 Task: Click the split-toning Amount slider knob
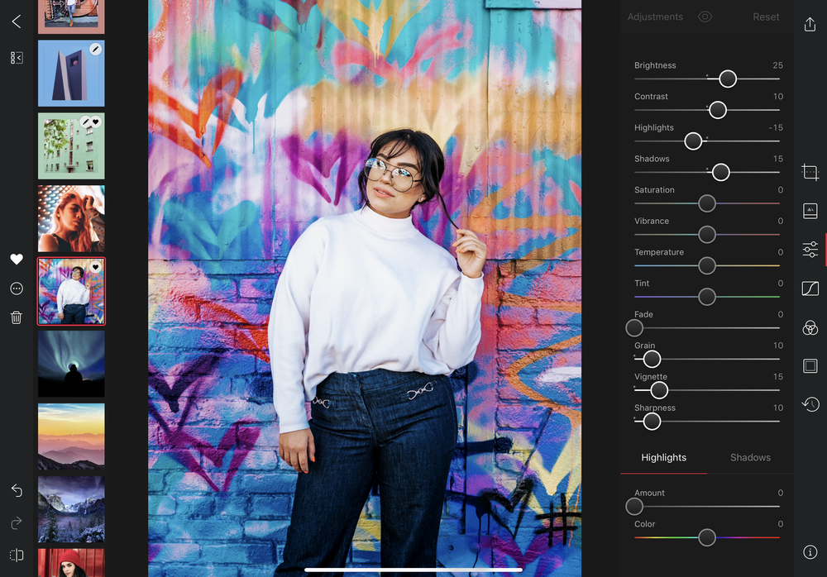point(634,507)
